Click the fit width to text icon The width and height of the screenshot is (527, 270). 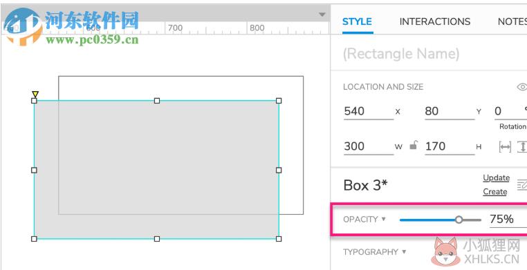[x=505, y=146]
